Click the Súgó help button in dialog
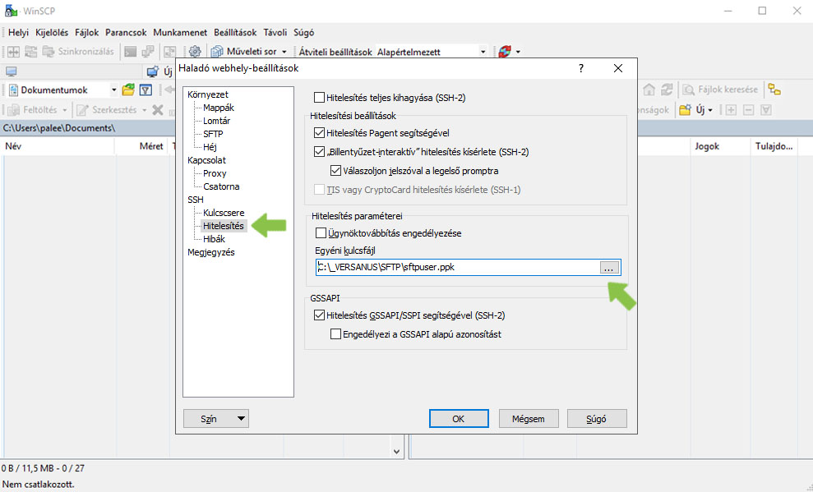This screenshot has height=492, width=813. pyautogui.click(x=597, y=418)
